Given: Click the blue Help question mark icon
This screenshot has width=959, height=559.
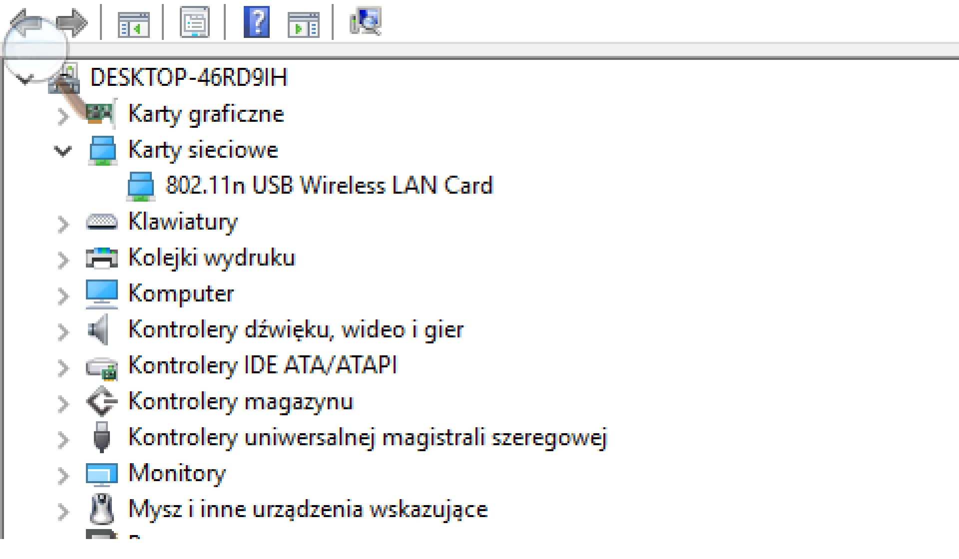Looking at the screenshot, I should pos(257,22).
